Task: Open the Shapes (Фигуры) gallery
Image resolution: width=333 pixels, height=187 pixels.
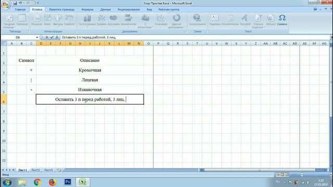Action: pyautogui.click(x=58, y=20)
